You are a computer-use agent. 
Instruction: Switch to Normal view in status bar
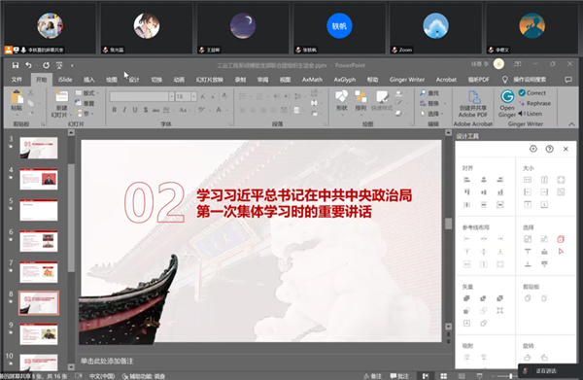426,376
